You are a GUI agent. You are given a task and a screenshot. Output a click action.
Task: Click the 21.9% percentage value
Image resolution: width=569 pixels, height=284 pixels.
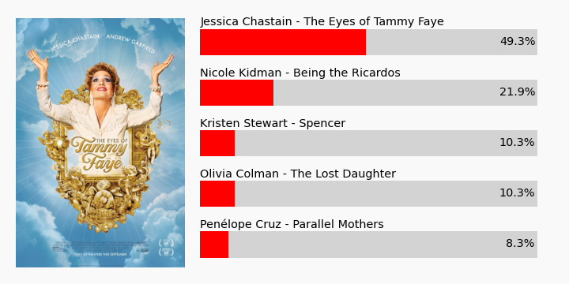click(x=517, y=92)
